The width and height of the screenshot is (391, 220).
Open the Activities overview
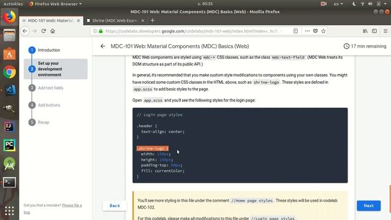[x=13, y=4]
